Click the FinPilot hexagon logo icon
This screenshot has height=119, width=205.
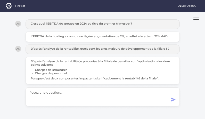(9, 6)
